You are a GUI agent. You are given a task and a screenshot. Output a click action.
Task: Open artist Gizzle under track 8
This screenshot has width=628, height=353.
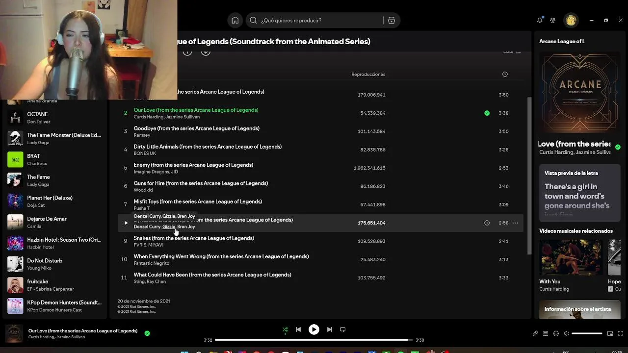click(x=169, y=227)
